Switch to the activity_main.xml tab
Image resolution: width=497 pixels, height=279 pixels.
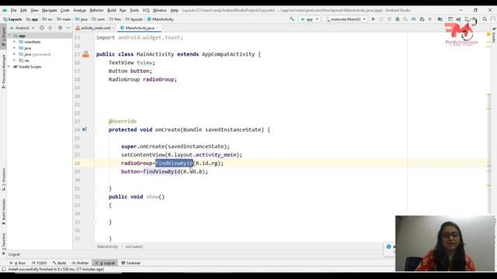[x=95, y=28]
